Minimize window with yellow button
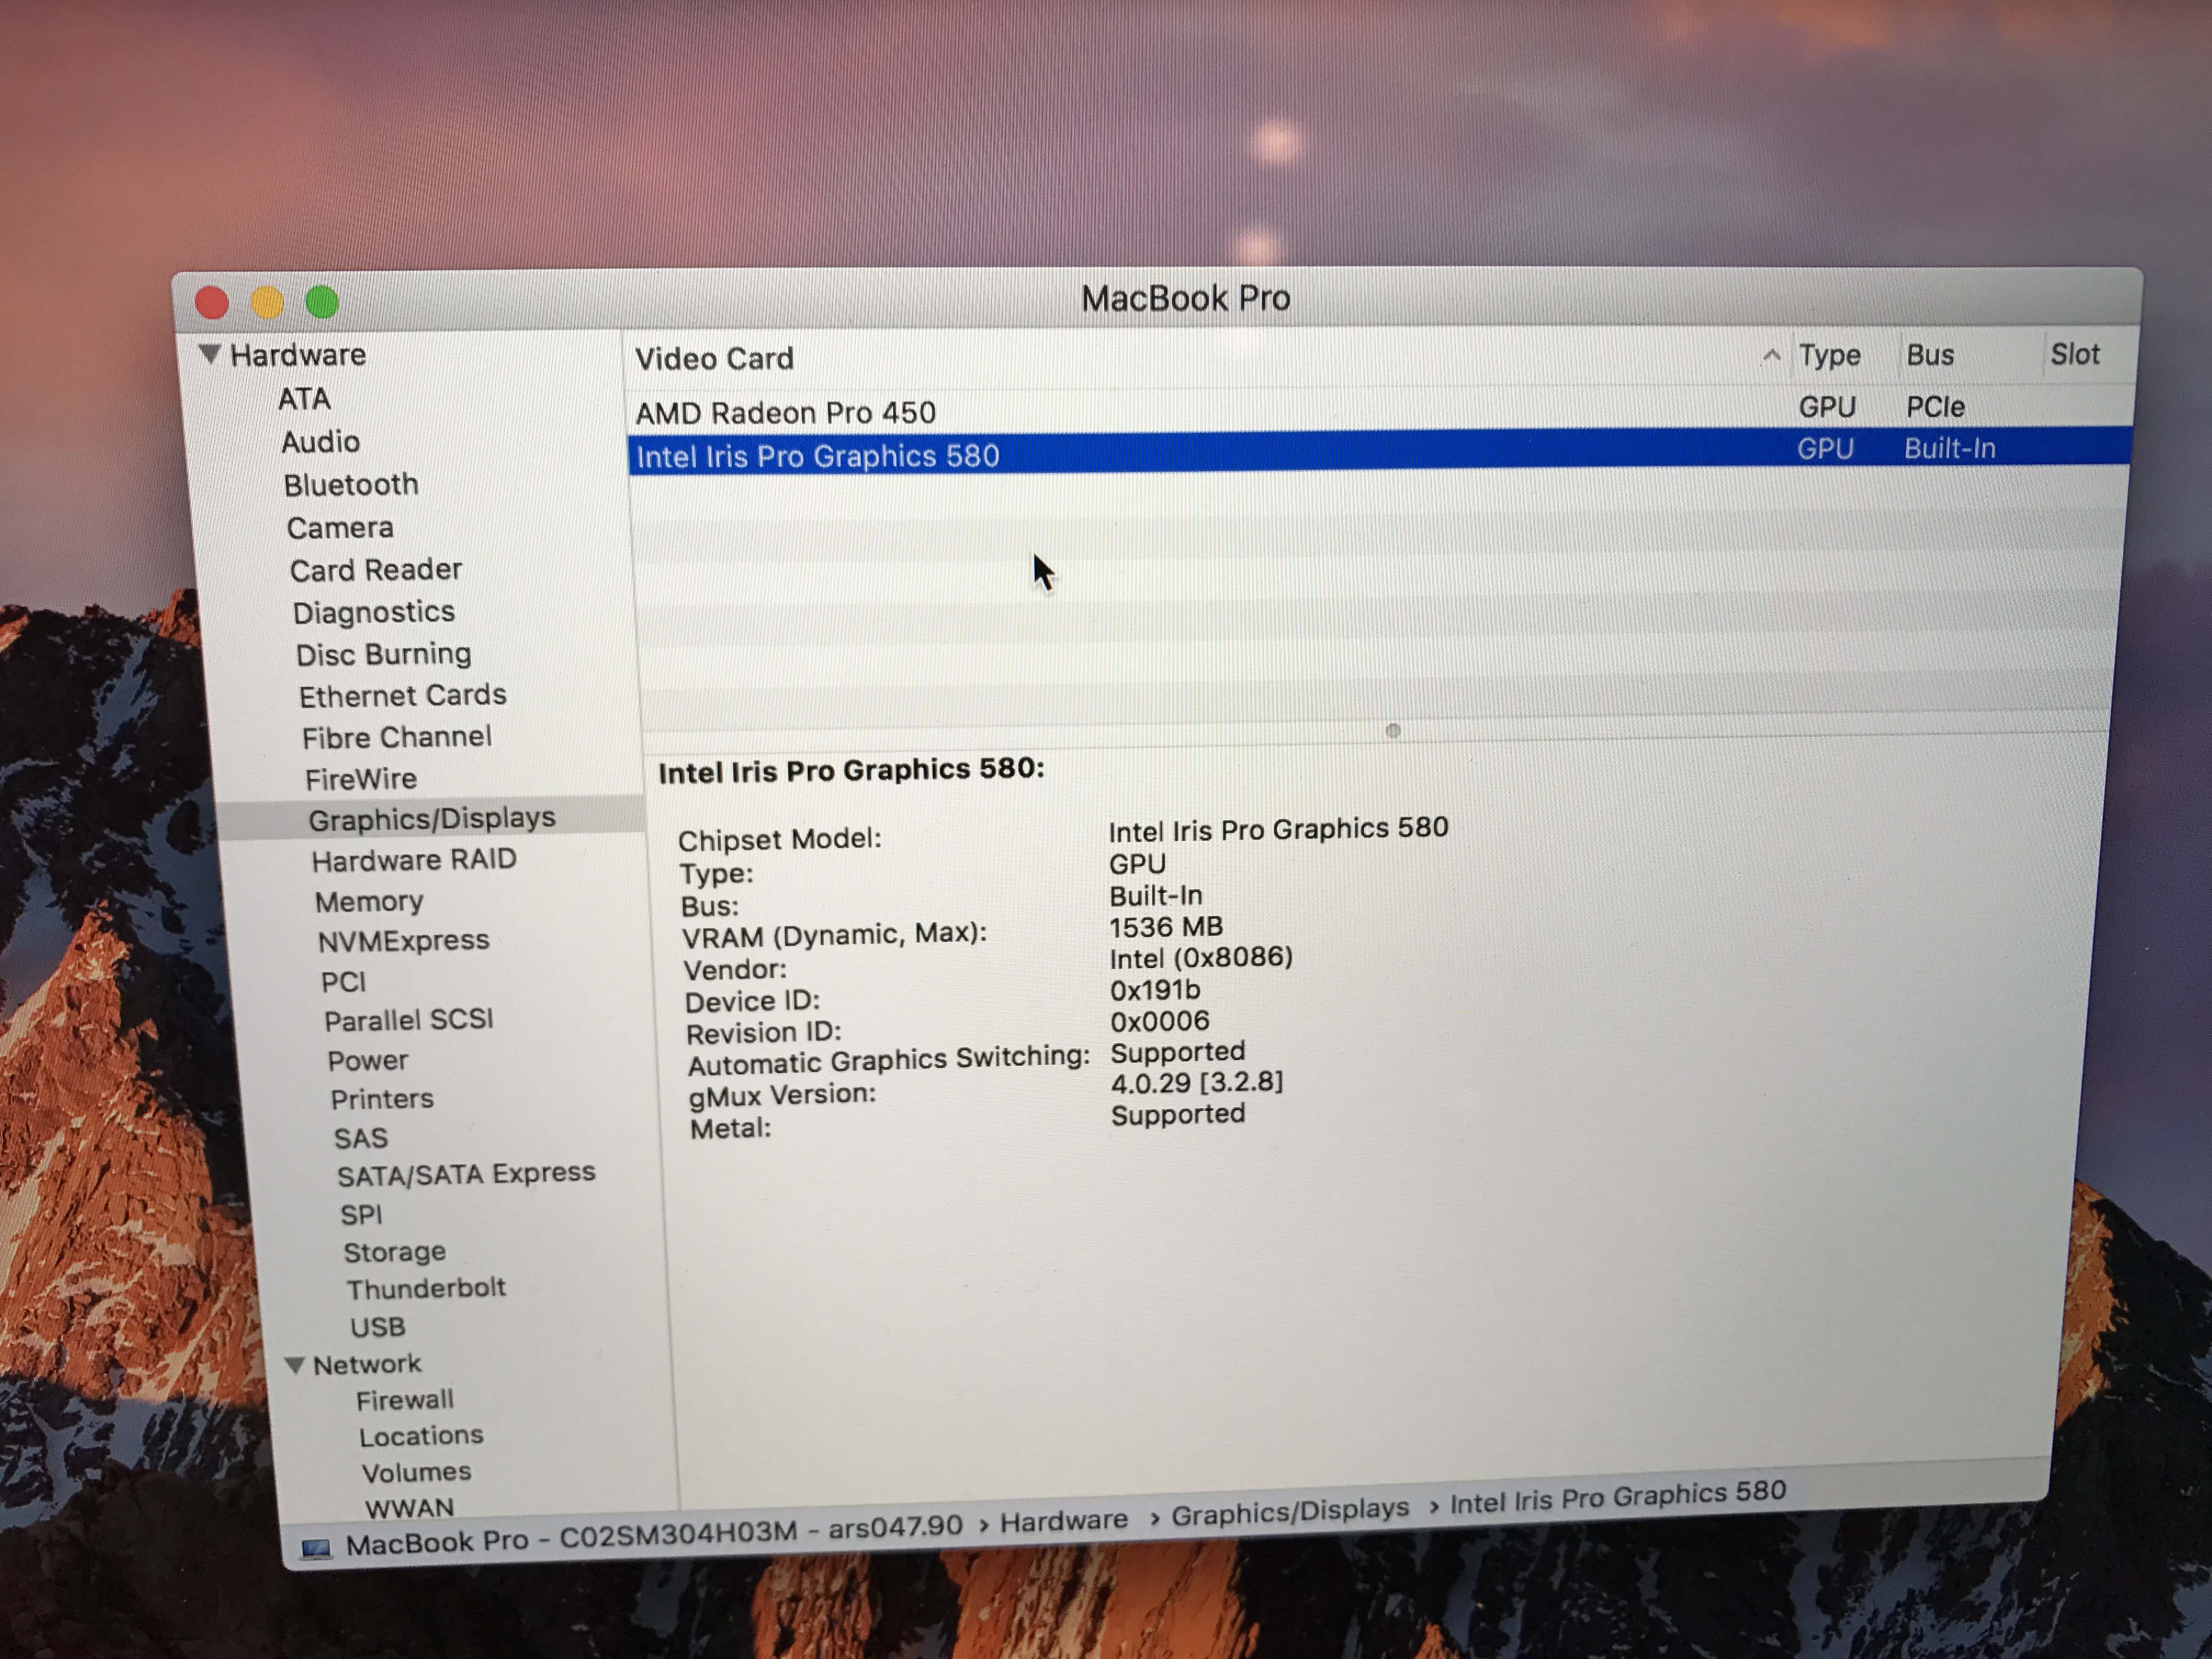Viewport: 2212px width, 1659px height. [267, 302]
